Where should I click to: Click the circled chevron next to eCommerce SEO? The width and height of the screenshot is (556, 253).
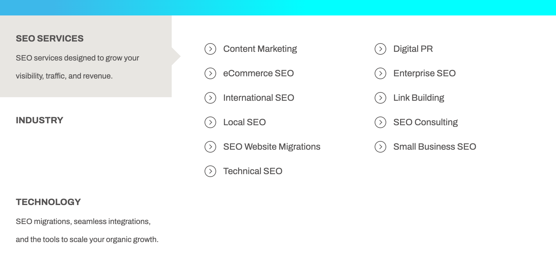210,73
